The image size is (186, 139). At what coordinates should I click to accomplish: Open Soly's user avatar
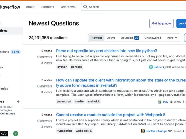tap(160, 102)
